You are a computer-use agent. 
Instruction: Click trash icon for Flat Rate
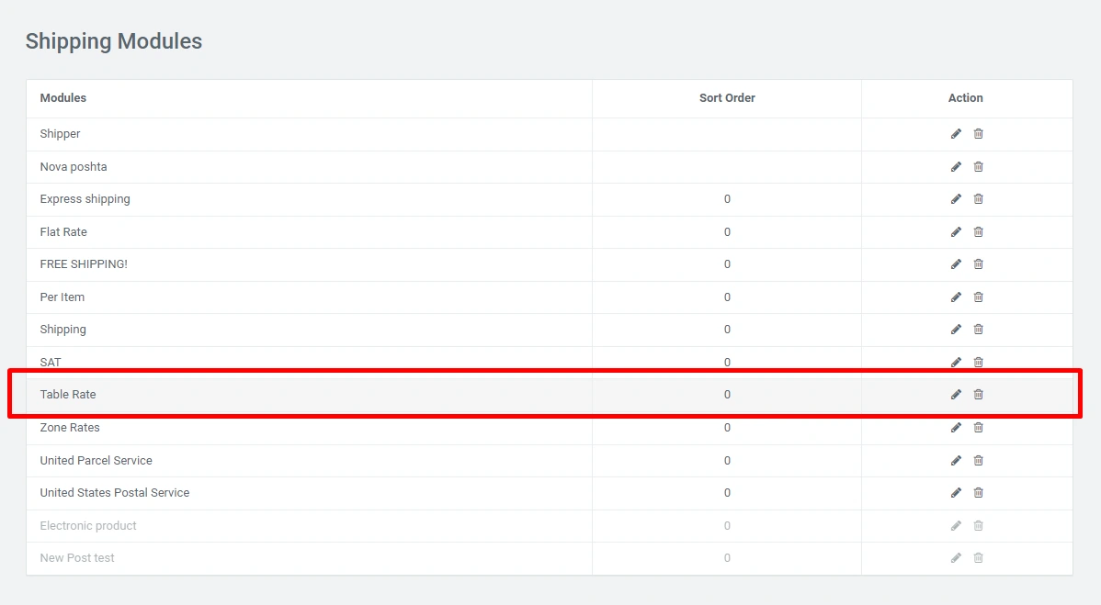pos(978,232)
